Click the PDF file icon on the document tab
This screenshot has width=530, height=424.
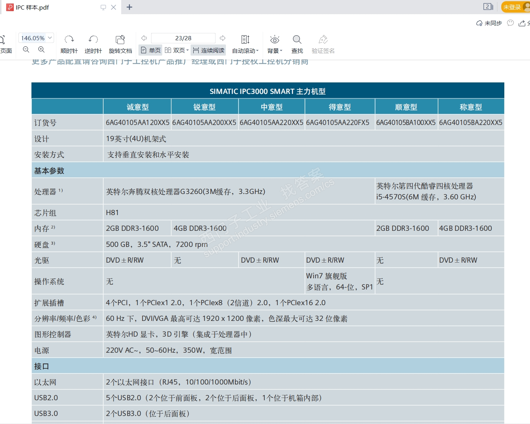point(10,7)
